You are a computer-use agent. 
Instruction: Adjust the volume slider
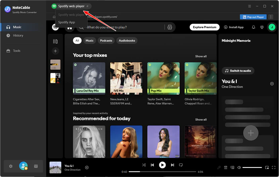[x=252, y=167]
